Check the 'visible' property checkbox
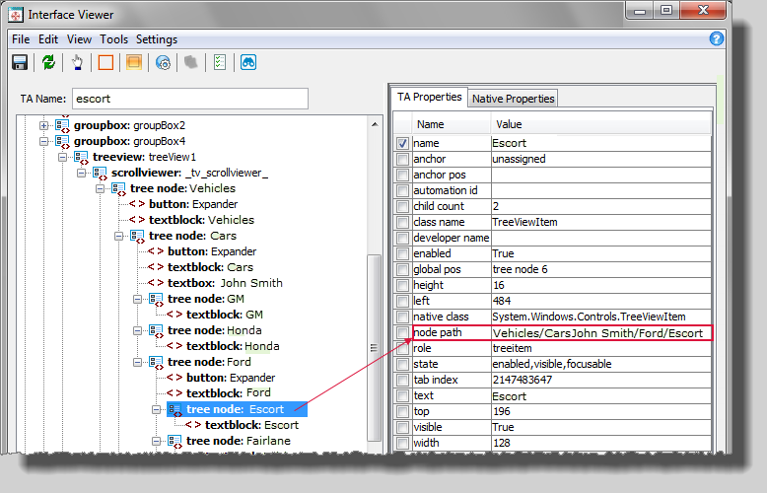 402,427
